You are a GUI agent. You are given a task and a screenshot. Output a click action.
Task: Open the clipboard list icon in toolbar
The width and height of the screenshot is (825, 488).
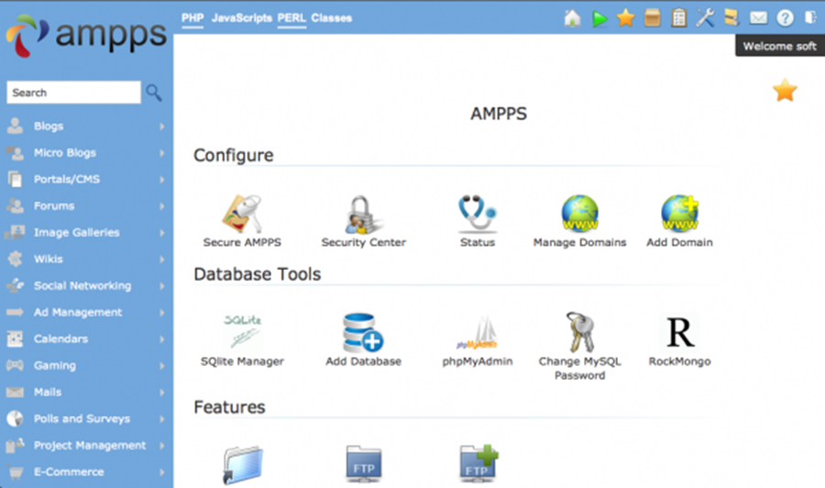tap(679, 18)
